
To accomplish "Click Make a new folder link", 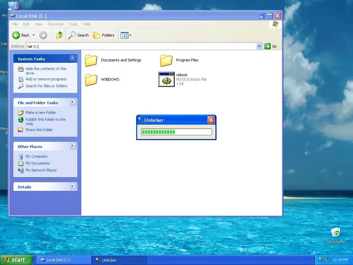I will [41, 112].
